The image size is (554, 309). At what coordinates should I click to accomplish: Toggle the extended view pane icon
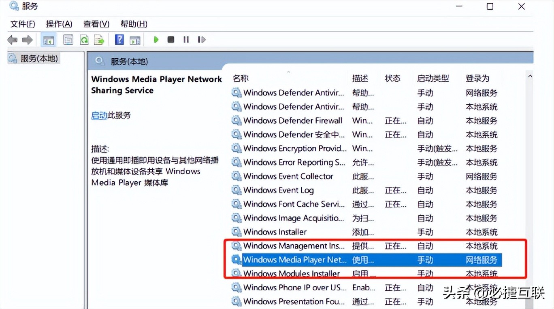[x=135, y=39]
